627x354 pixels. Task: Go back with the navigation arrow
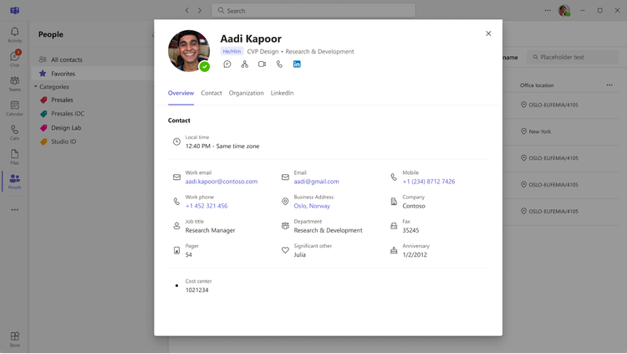pos(186,10)
